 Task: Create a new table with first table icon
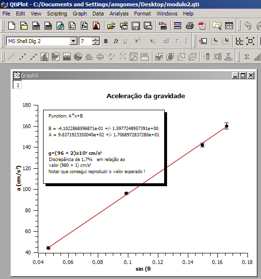[36, 26]
